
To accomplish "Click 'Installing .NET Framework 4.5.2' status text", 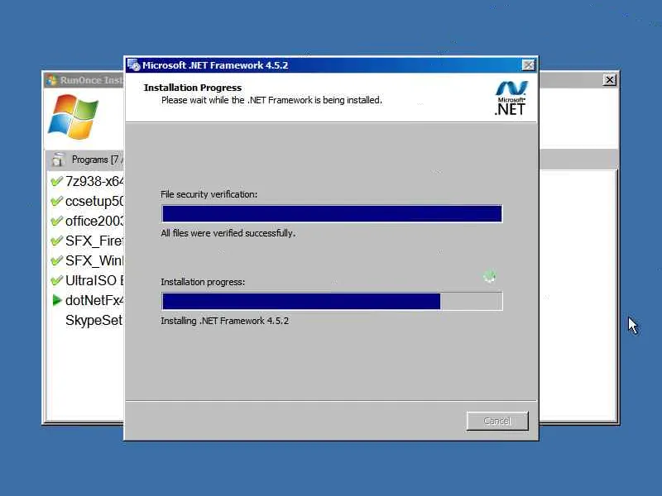I will tap(224, 321).
